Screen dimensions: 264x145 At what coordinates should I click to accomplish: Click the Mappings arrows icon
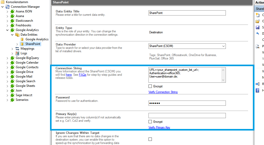[x=17, y=49]
